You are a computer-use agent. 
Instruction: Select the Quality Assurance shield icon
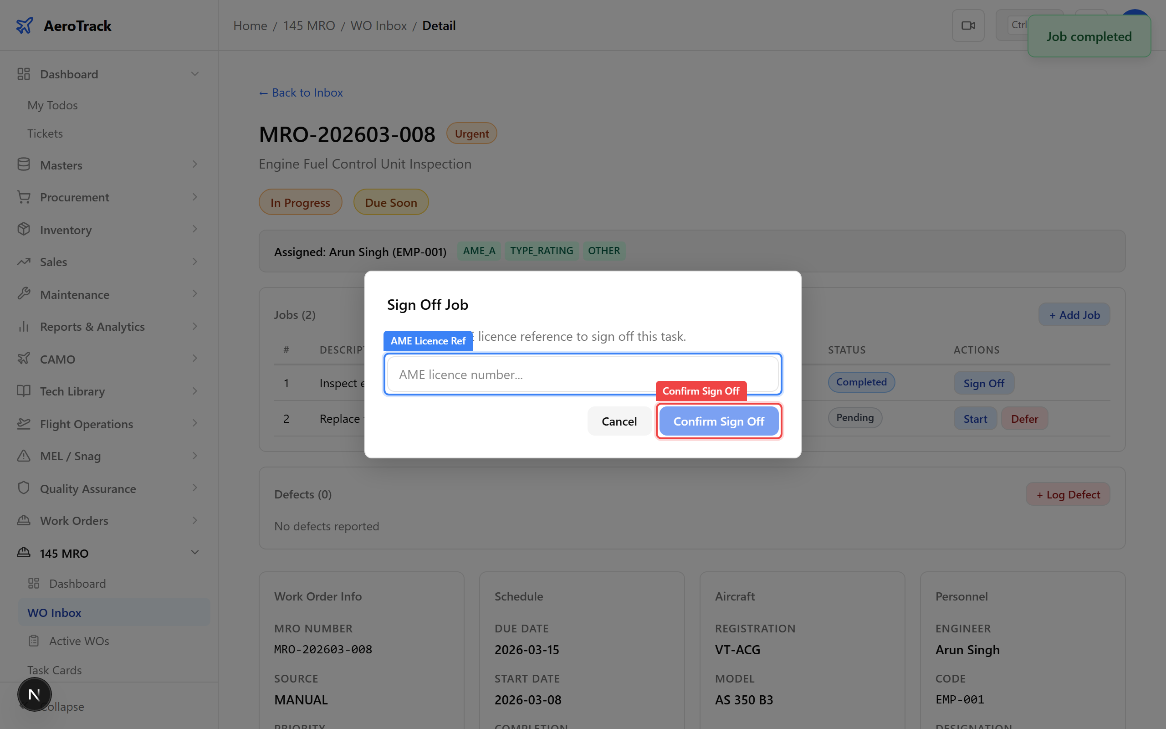[x=24, y=488]
